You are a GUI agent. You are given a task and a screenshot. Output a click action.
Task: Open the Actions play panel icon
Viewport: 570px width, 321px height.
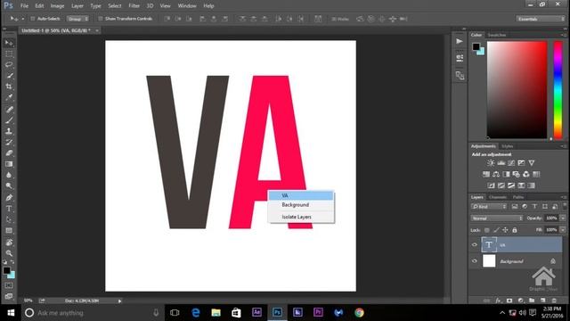point(460,42)
